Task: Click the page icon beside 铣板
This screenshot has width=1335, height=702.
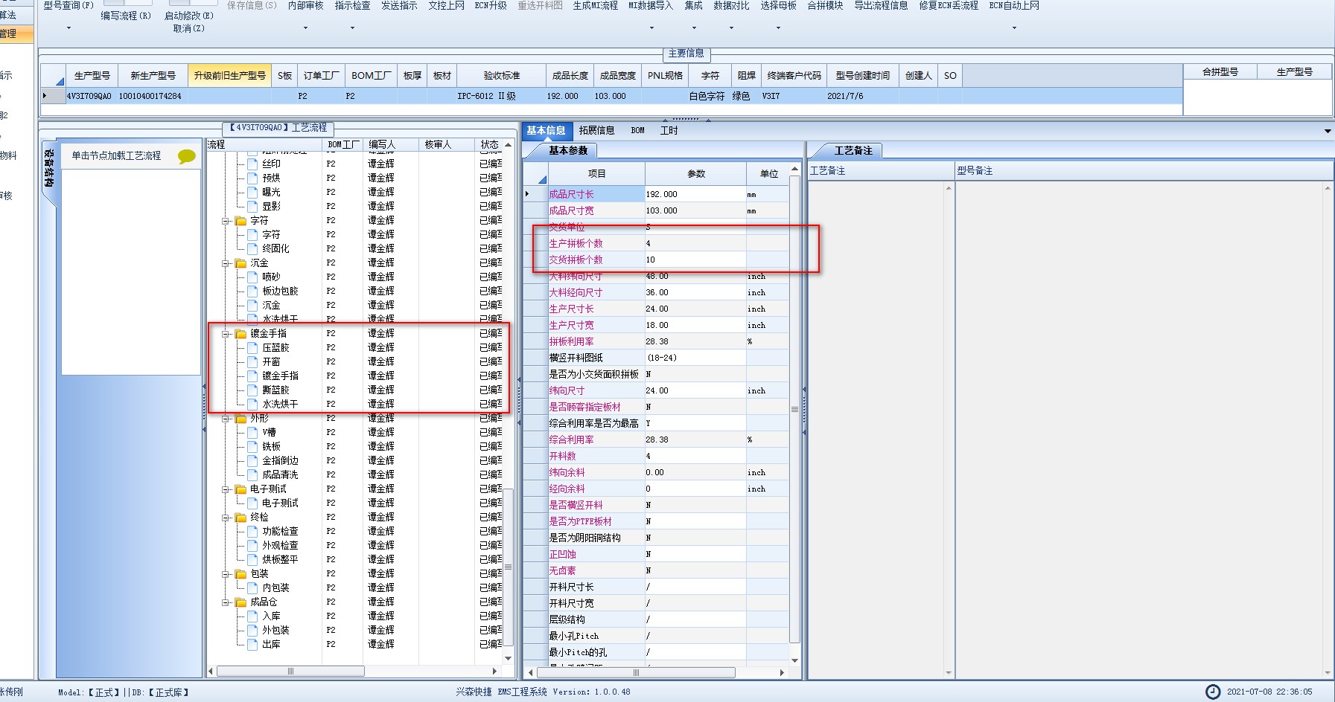Action: (252, 446)
